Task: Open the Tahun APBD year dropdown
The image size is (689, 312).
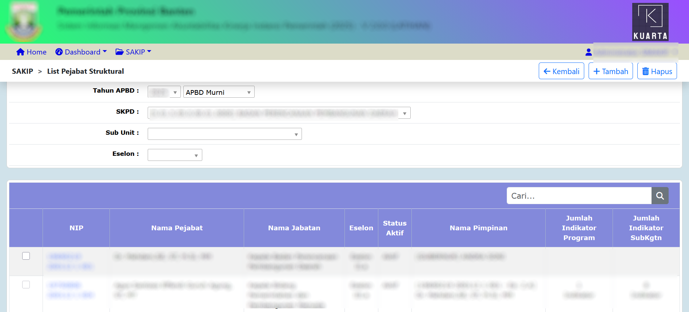Action: [x=164, y=92]
